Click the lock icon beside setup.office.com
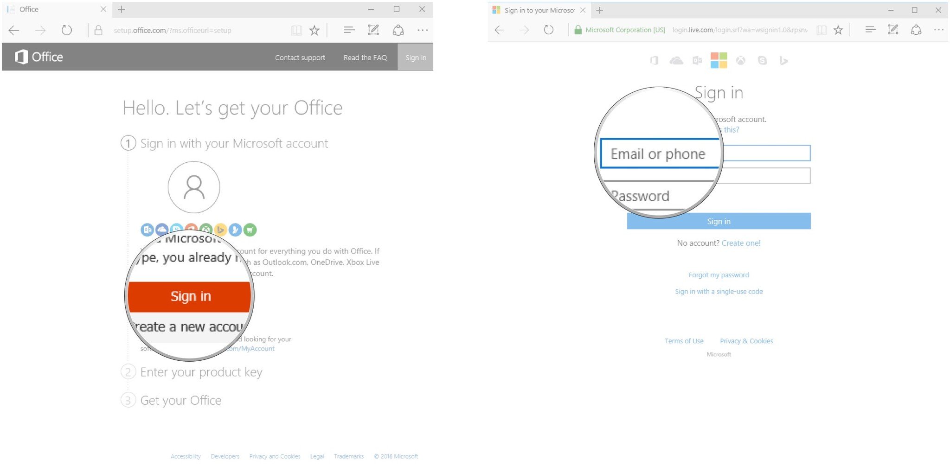The height and width of the screenshot is (473, 950). coord(98,31)
